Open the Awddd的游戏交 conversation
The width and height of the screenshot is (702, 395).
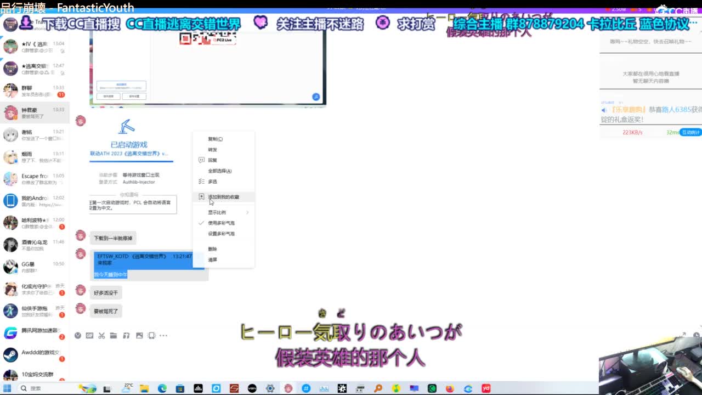tap(35, 355)
